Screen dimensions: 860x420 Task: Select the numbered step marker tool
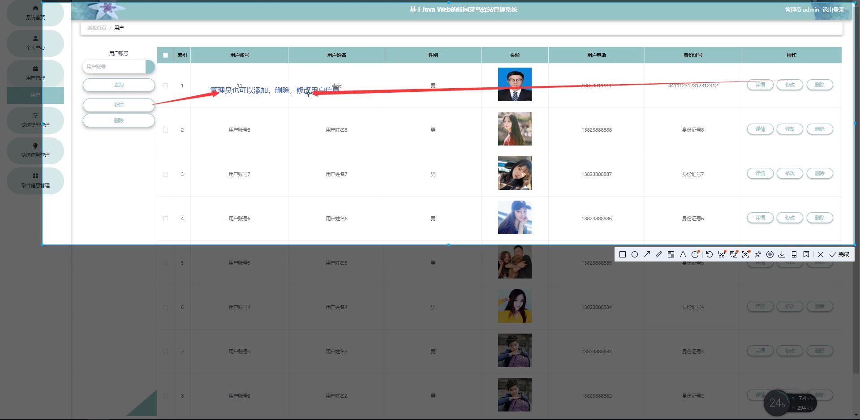(x=695, y=254)
